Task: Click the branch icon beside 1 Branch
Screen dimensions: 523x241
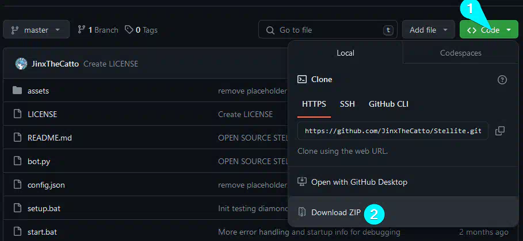Action: click(82, 30)
